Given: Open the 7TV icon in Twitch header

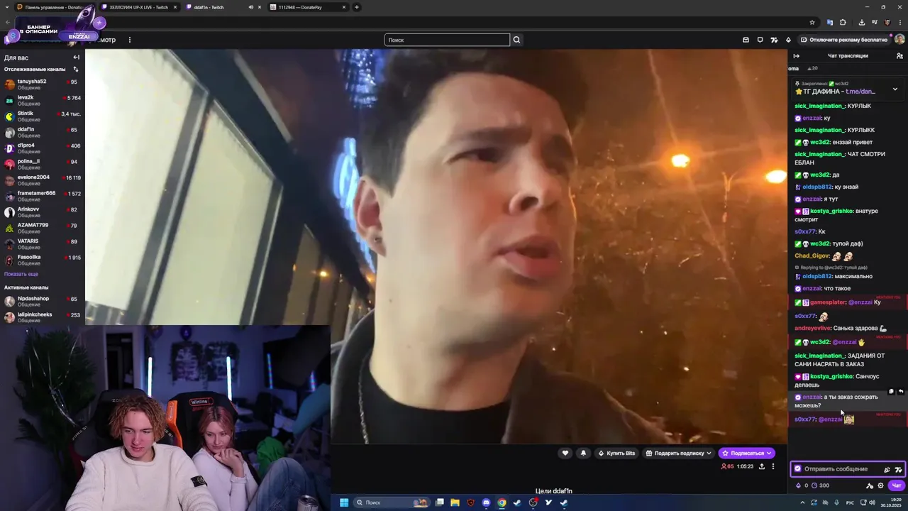Looking at the screenshot, I should pyautogui.click(x=774, y=40).
